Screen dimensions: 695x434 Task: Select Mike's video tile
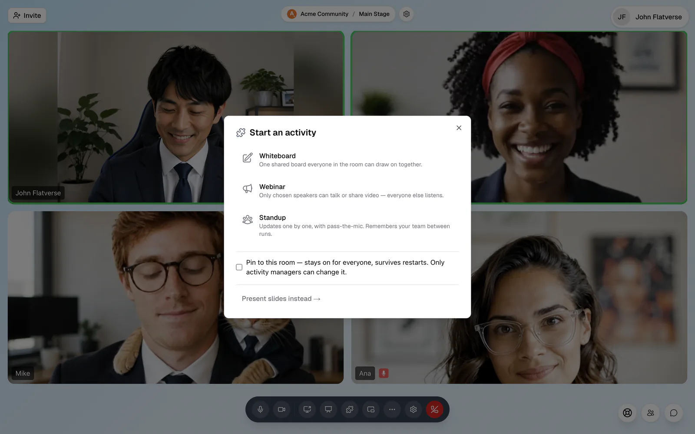click(x=175, y=298)
